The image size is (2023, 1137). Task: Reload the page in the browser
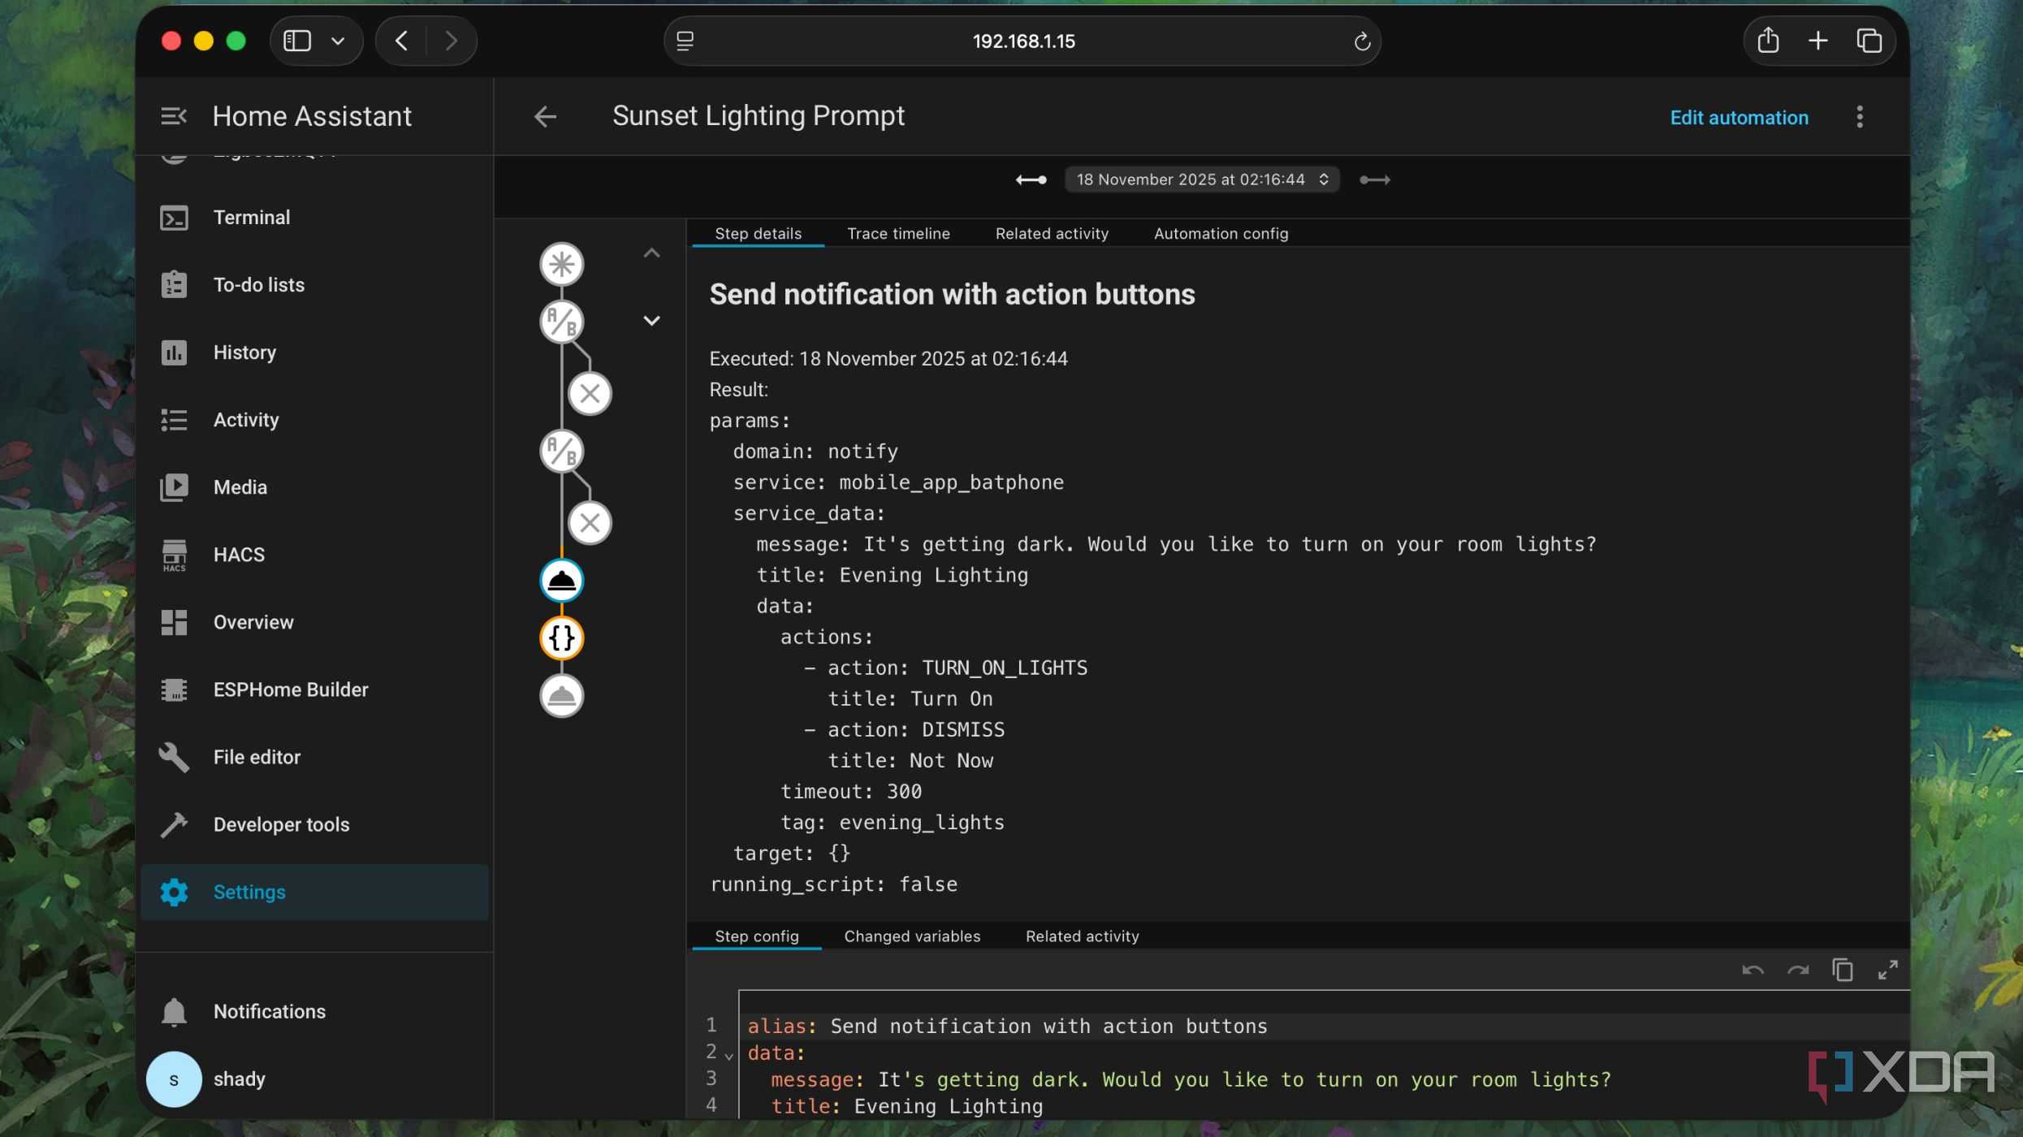click(1362, 41)
